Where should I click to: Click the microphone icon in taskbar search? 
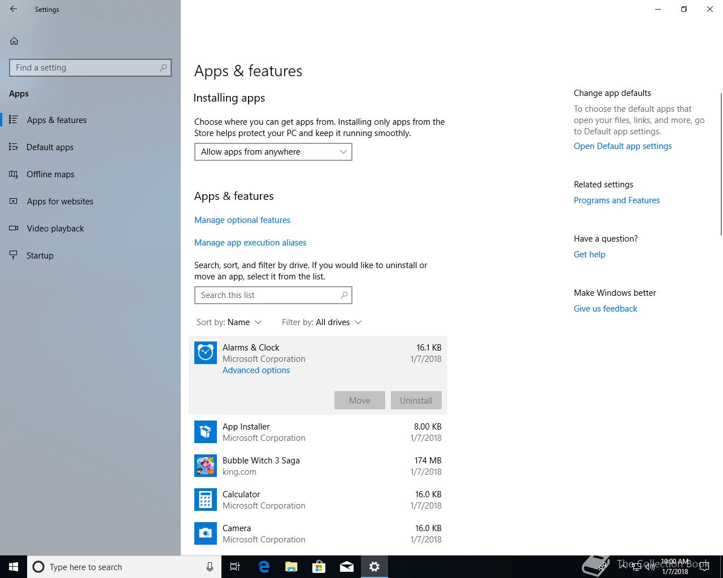click(210, 567)
